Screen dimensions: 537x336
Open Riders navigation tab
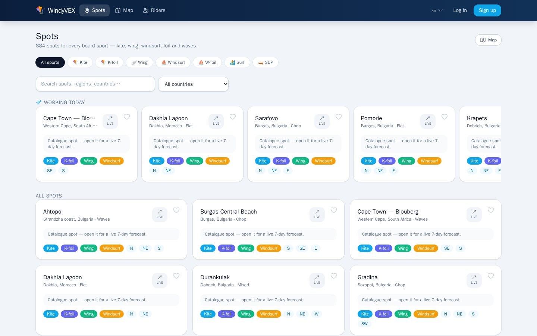(x=154, y=10)
